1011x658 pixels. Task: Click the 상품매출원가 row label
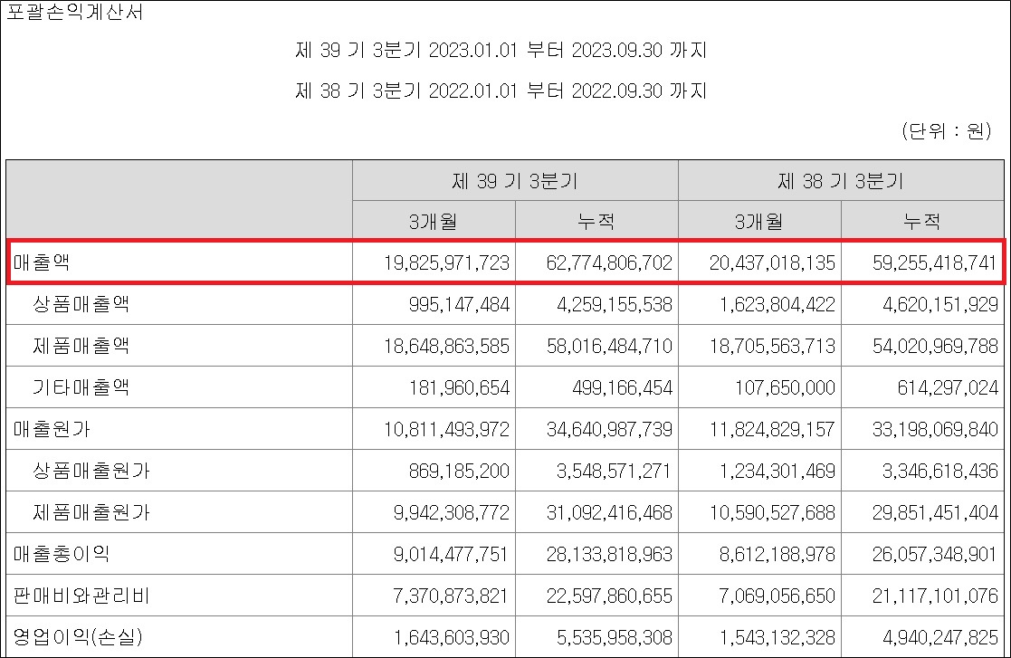[x=91, y=471]
